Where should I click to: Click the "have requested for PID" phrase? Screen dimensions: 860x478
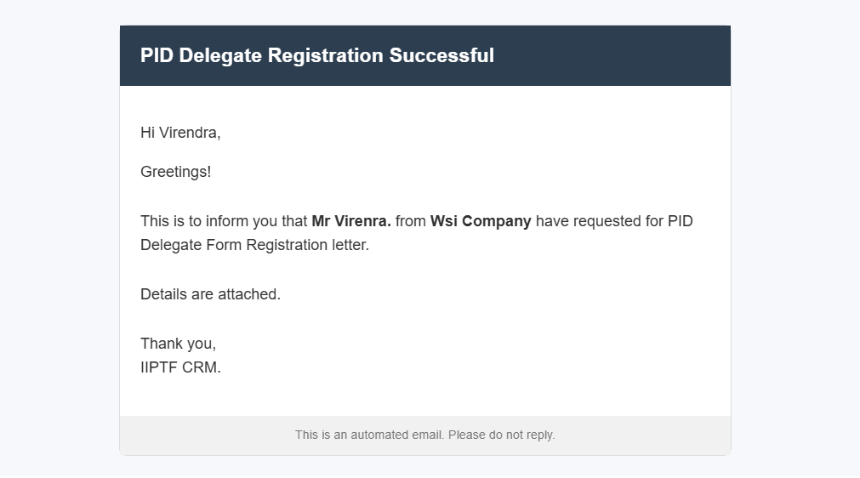pyautogui.click(x=614, y=221)
